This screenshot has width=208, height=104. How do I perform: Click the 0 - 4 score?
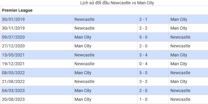click(143, 64)
